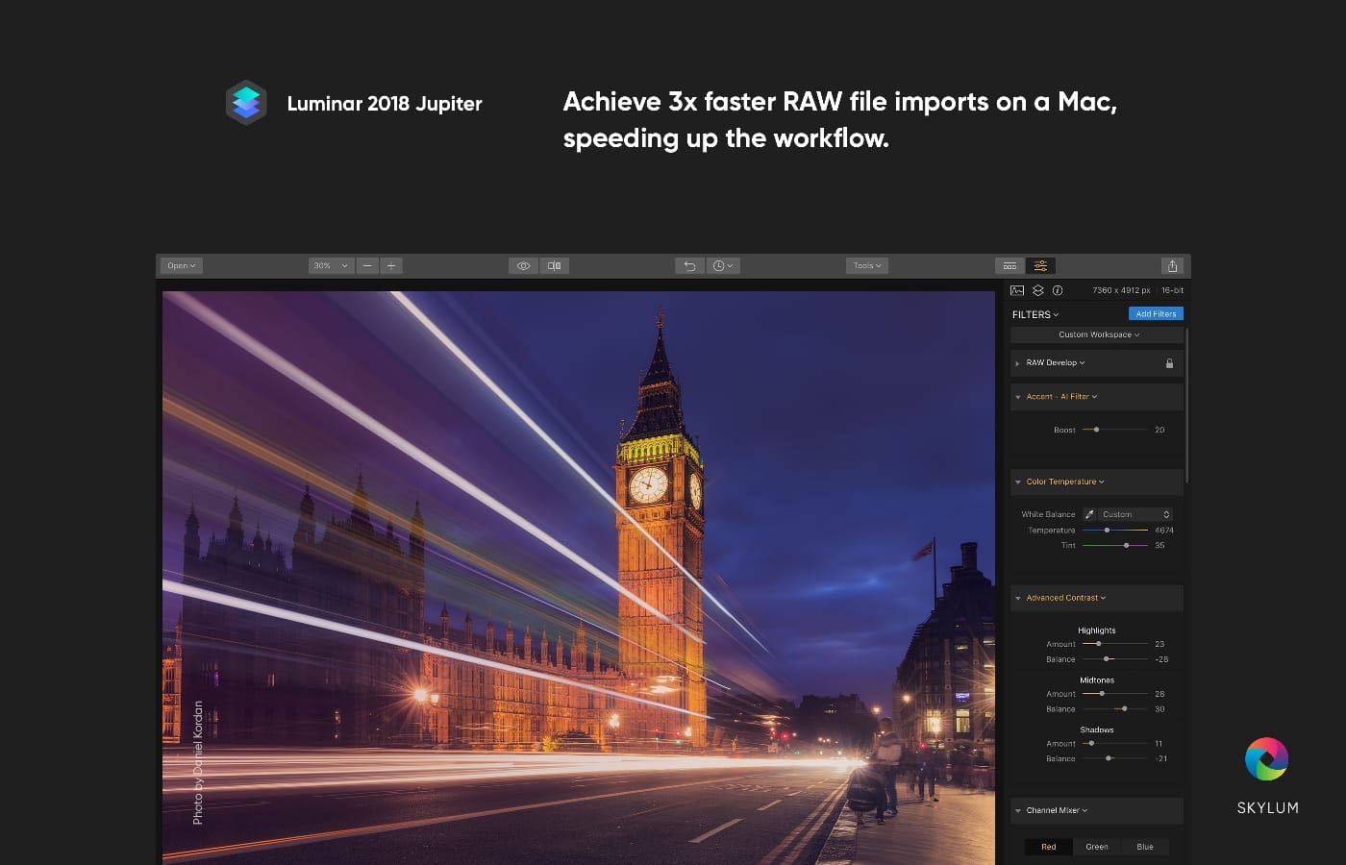Open the layers panel icon
This screenshot has height=865, width=1346.
pos(1037,290)
